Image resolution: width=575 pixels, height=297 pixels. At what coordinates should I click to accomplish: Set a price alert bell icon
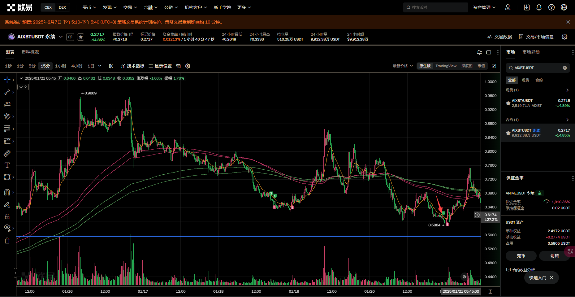[x=479, y=52]
